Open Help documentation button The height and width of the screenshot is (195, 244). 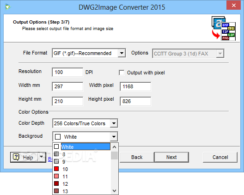(x=28, y=157)
